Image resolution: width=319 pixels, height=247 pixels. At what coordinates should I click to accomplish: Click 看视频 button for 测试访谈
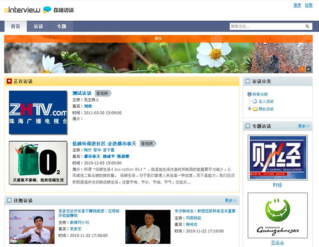click(103, 93)
